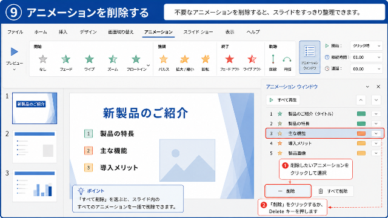Open dropdown for 製品画像 animation row
388x218 pixels.
click(376, 153)
